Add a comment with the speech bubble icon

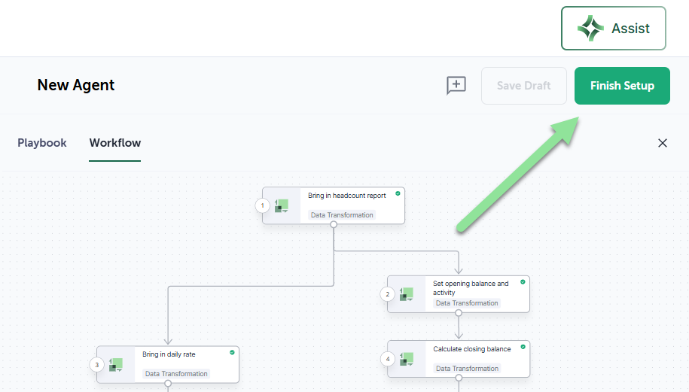(456, 85)
